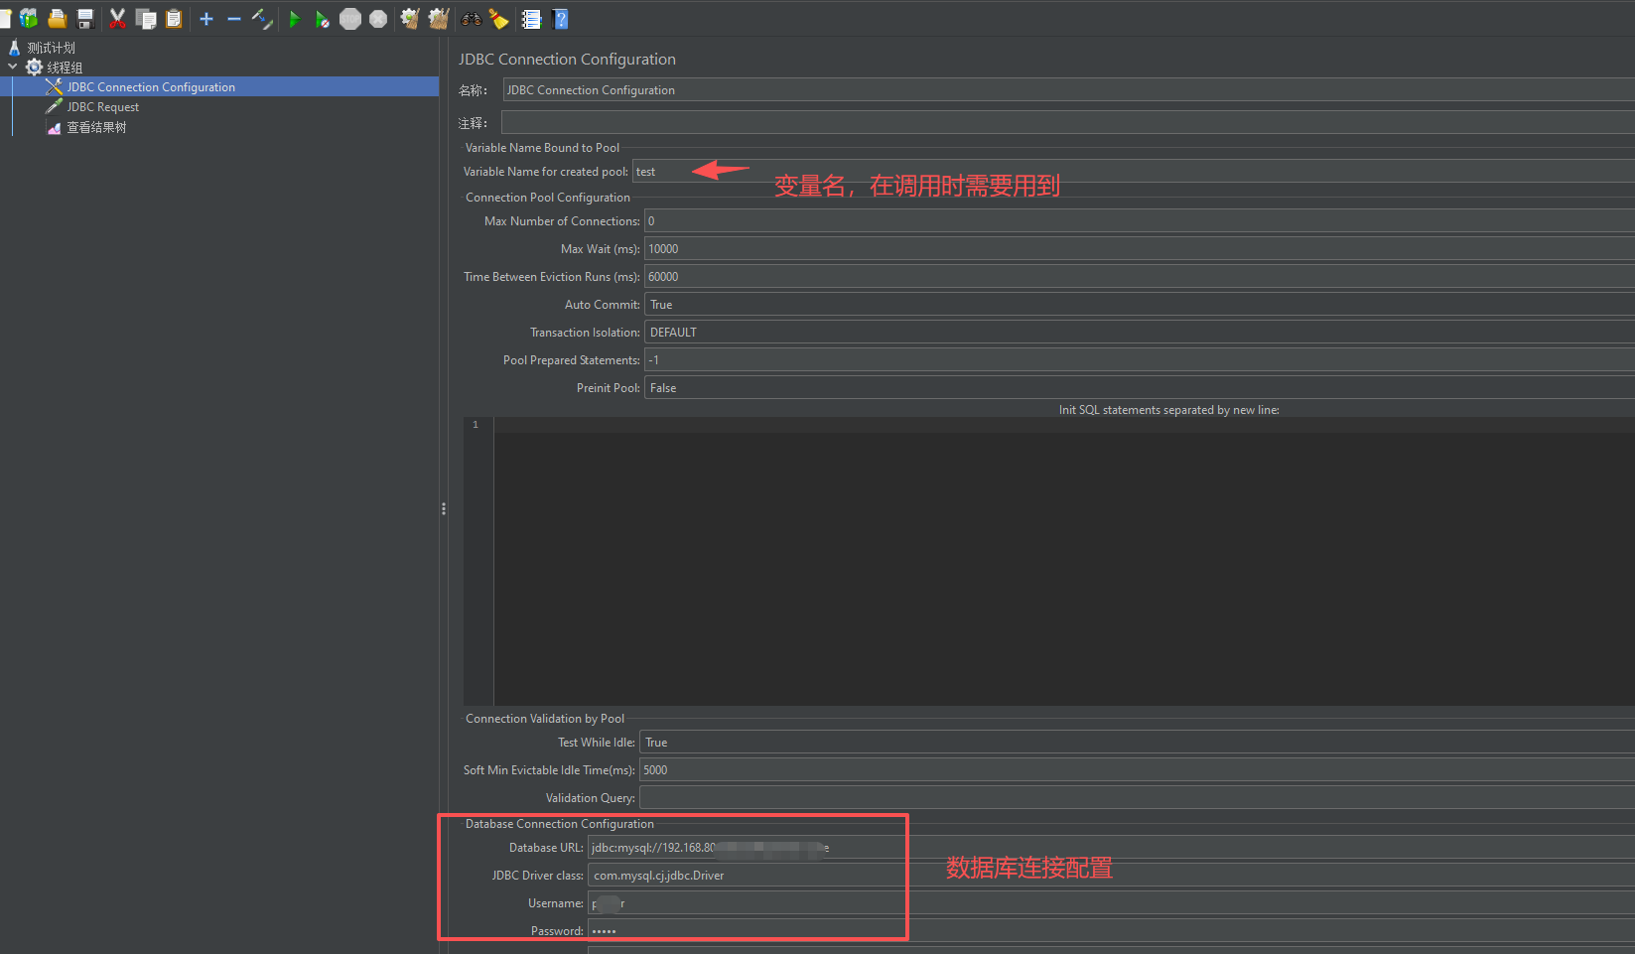Open the Transaction Isolation combo box
This screenshot has height=954, width=1635.
[x=1140, y=333]
